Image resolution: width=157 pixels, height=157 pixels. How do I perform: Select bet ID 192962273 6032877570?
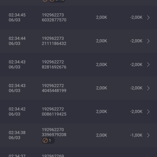[54, 17]
